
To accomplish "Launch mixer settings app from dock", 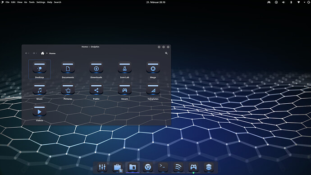I will (102, 167).
